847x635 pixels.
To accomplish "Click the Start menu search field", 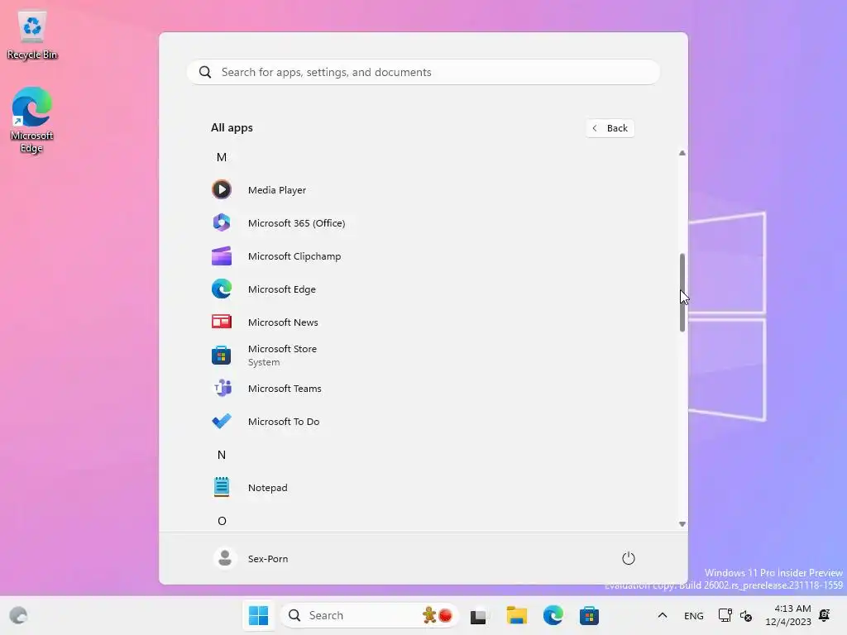I will point(423,73).
